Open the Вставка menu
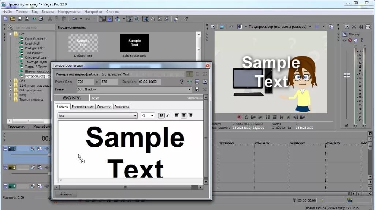This screenshot has height=210, width=375. tap(48, 11)
